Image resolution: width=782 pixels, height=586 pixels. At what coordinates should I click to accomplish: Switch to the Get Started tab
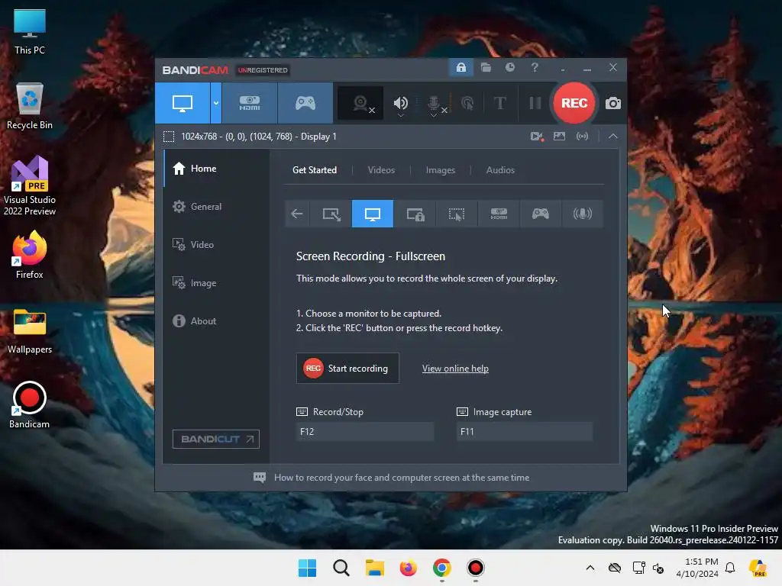pyautogui.click(x=314, y=170)
